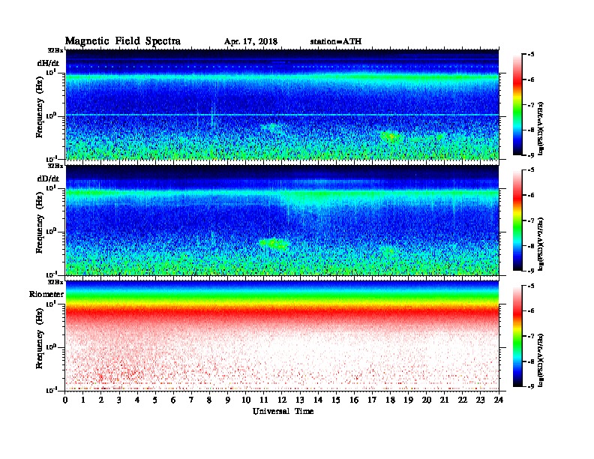The image size is (594, 459).
Task: Click hour tick label '13' on time axis
Action: tap(300, 400)
